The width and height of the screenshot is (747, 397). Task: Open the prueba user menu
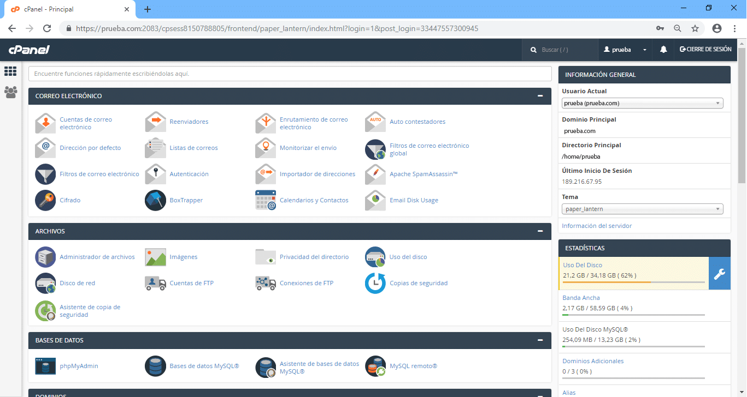625,50
